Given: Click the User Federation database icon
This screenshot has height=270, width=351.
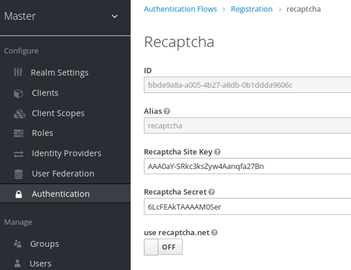Looking at the screenshot, I should (18, 174).
